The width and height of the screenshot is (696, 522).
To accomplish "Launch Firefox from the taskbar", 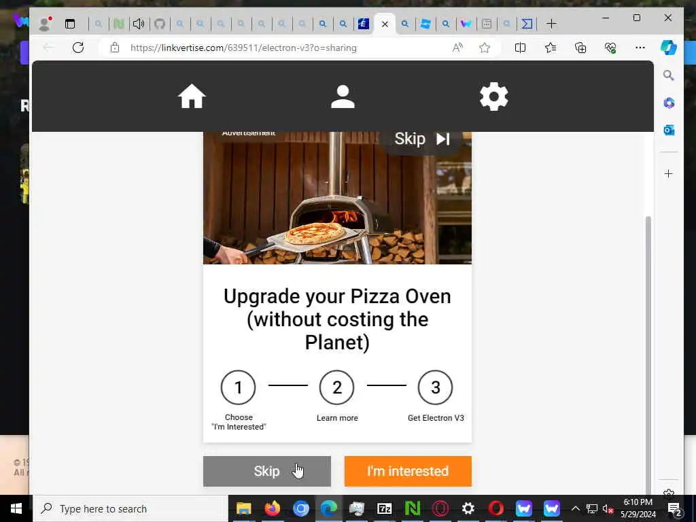I will [272, 508].
